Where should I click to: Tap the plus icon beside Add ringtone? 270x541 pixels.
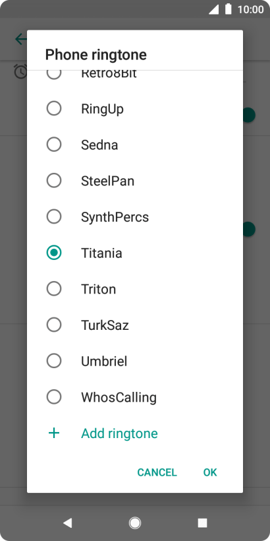pos(54,433)
